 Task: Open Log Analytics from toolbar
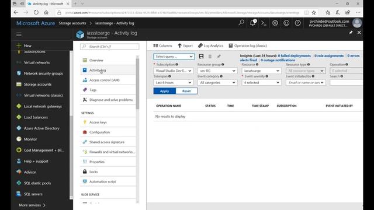point(210,45)
